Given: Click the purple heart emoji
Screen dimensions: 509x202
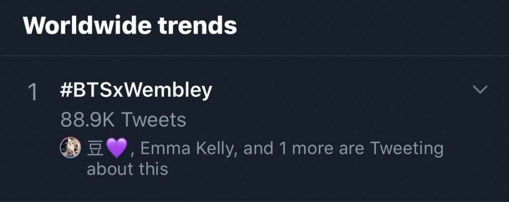Looking at the screenshot, I should (117, 148).
